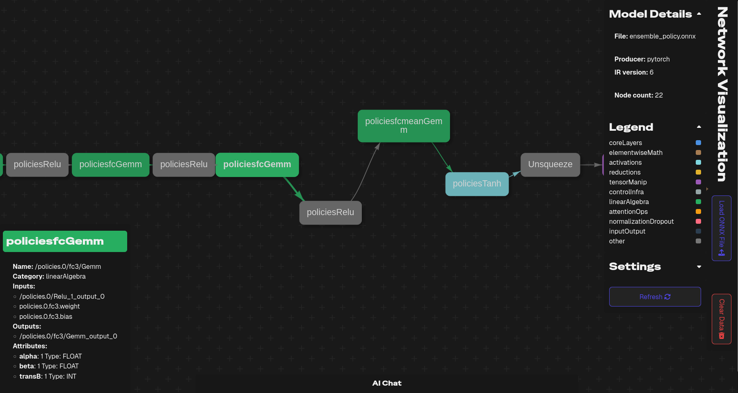This screenshot has height=393, width=738.
Task: Click the 'Inputs:' heading in details panel
Action: coord(24,286)
